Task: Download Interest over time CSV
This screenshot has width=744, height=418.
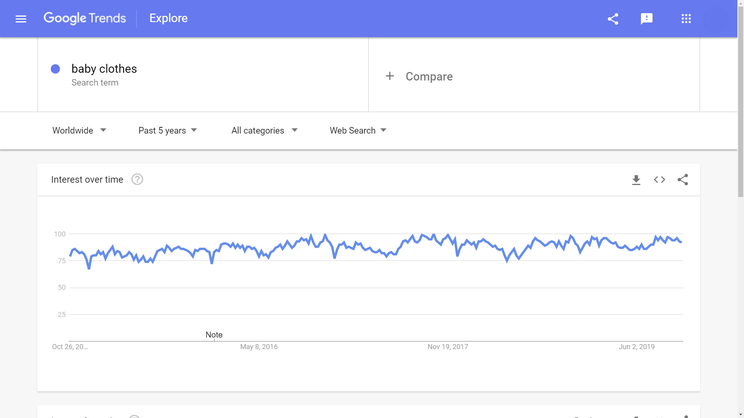Action: tap(636, 180)
